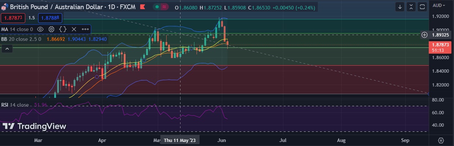
Task: Click the TradingView logo
Action: click(34, 126)
